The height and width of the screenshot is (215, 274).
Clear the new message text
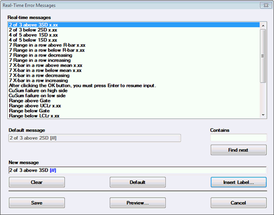click(x=37, y=182)
